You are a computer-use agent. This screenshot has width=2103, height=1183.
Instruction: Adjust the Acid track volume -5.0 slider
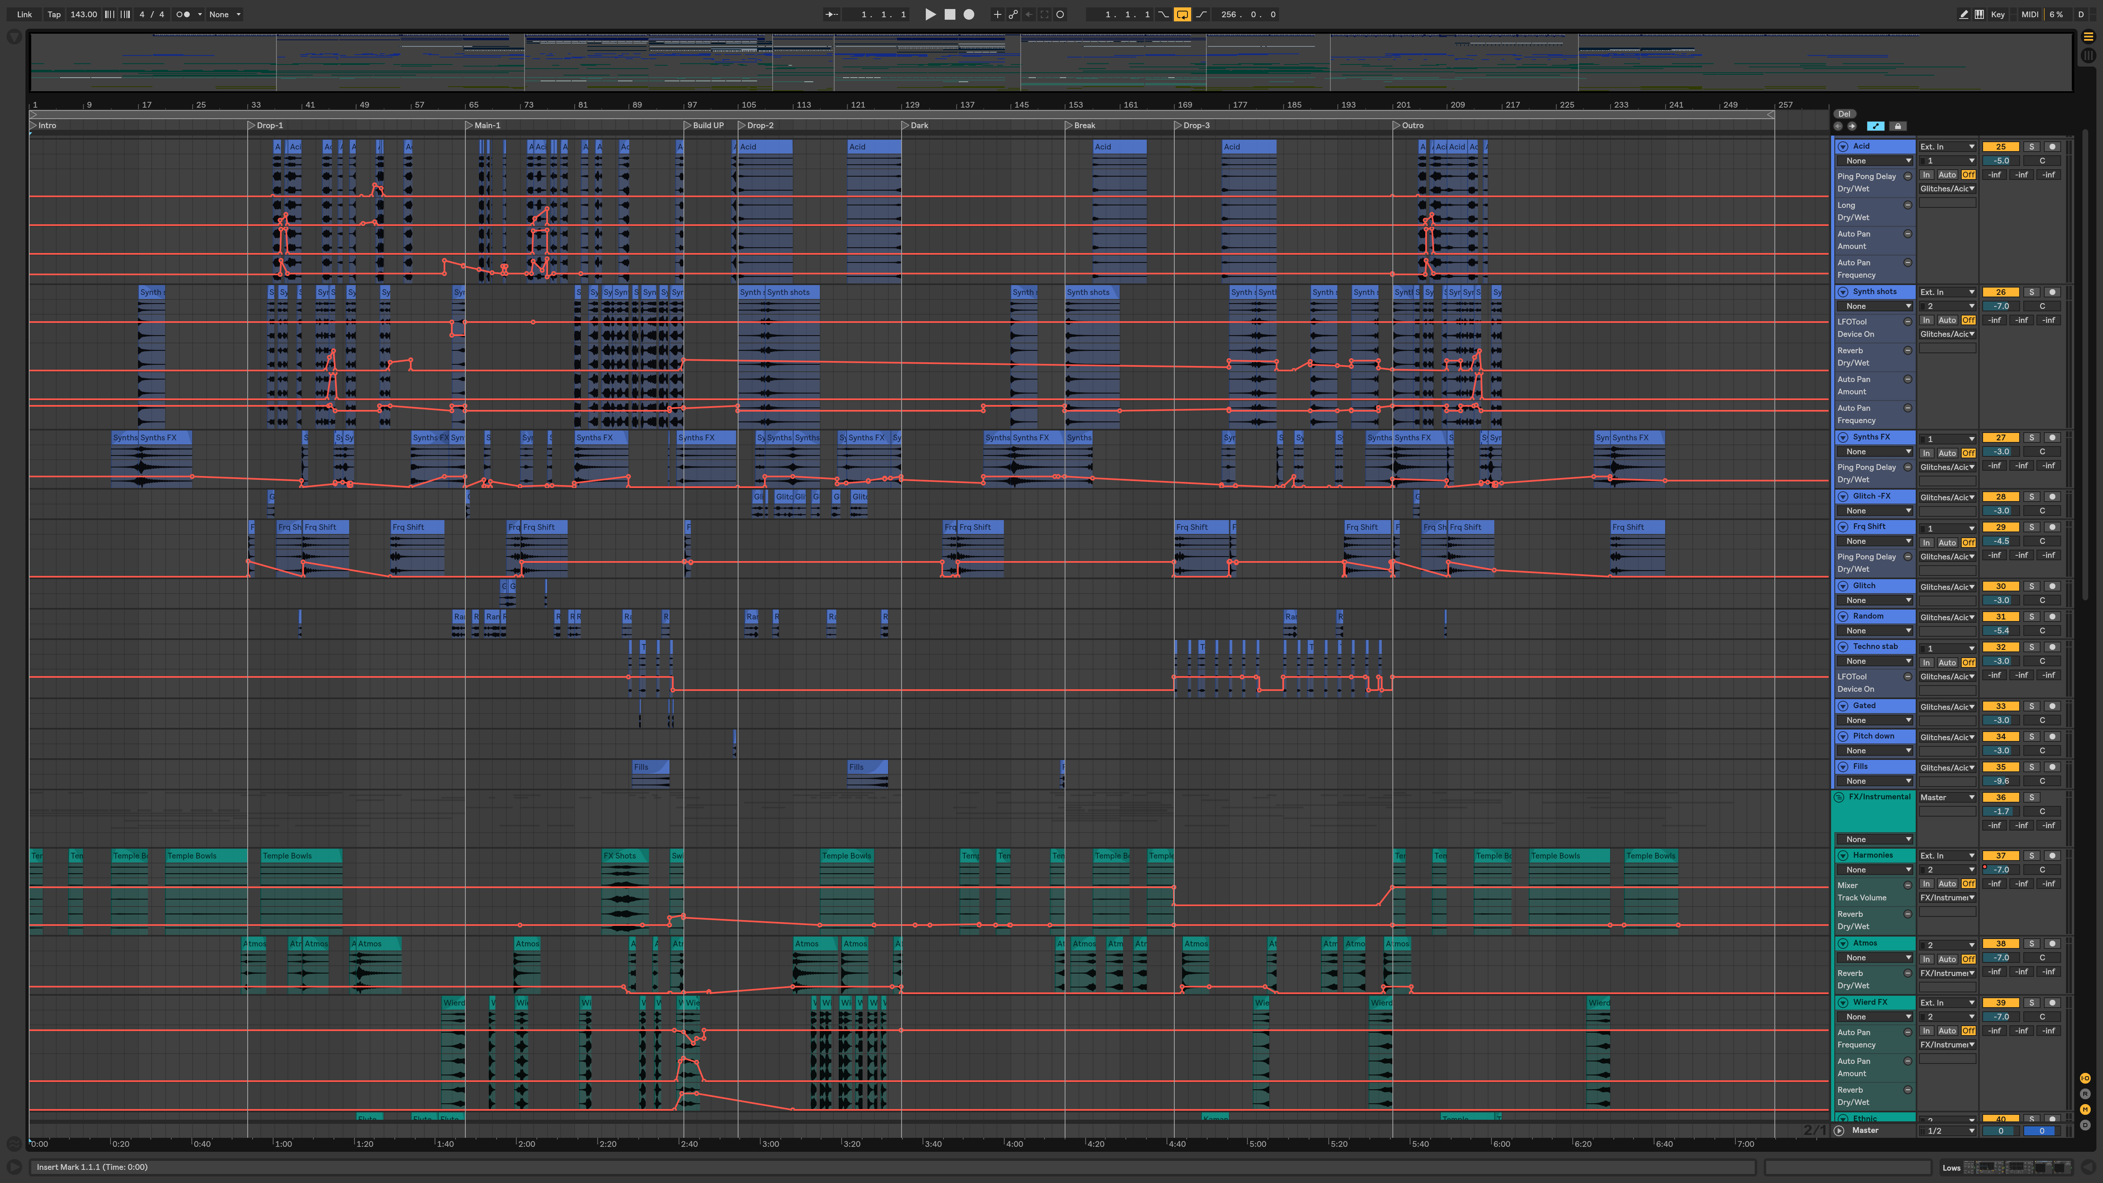(2000, 161)
